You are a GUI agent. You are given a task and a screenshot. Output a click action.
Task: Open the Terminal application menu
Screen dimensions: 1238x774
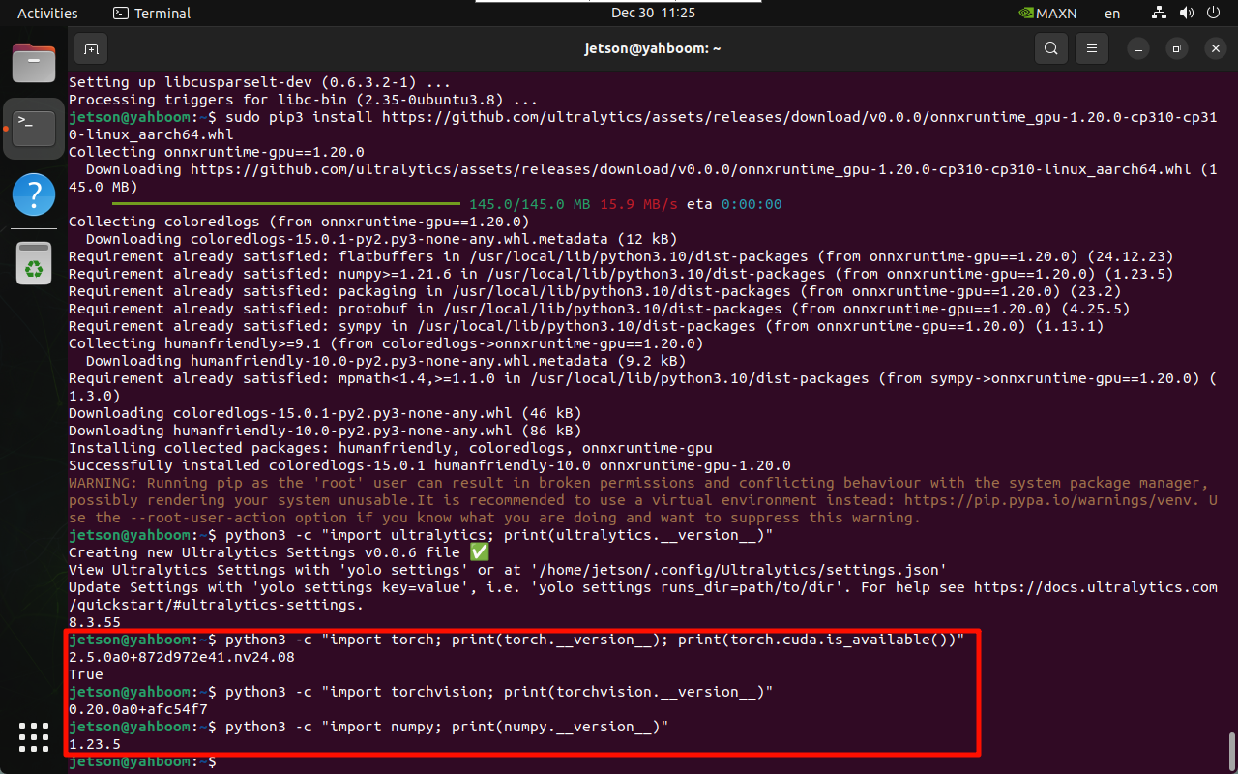151,13
